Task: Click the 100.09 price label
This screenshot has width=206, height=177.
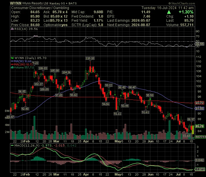Action: [x=44, y=89]
